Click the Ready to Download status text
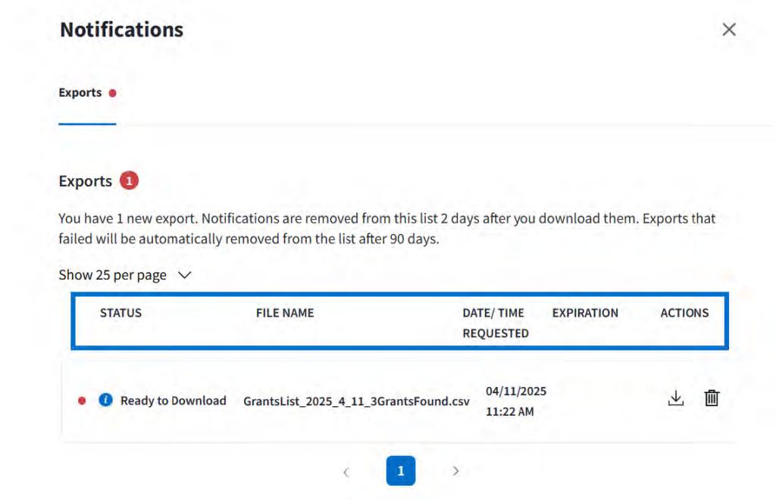The height and width of the screenshot is (500, 776). tap(174, 401)
